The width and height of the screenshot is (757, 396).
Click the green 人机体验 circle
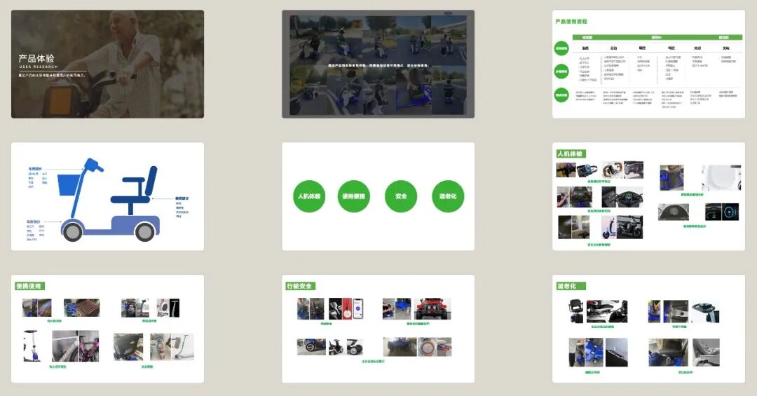click(x=309, y=196)
